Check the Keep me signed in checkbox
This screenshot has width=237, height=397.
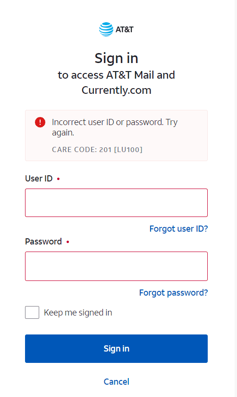32,312
